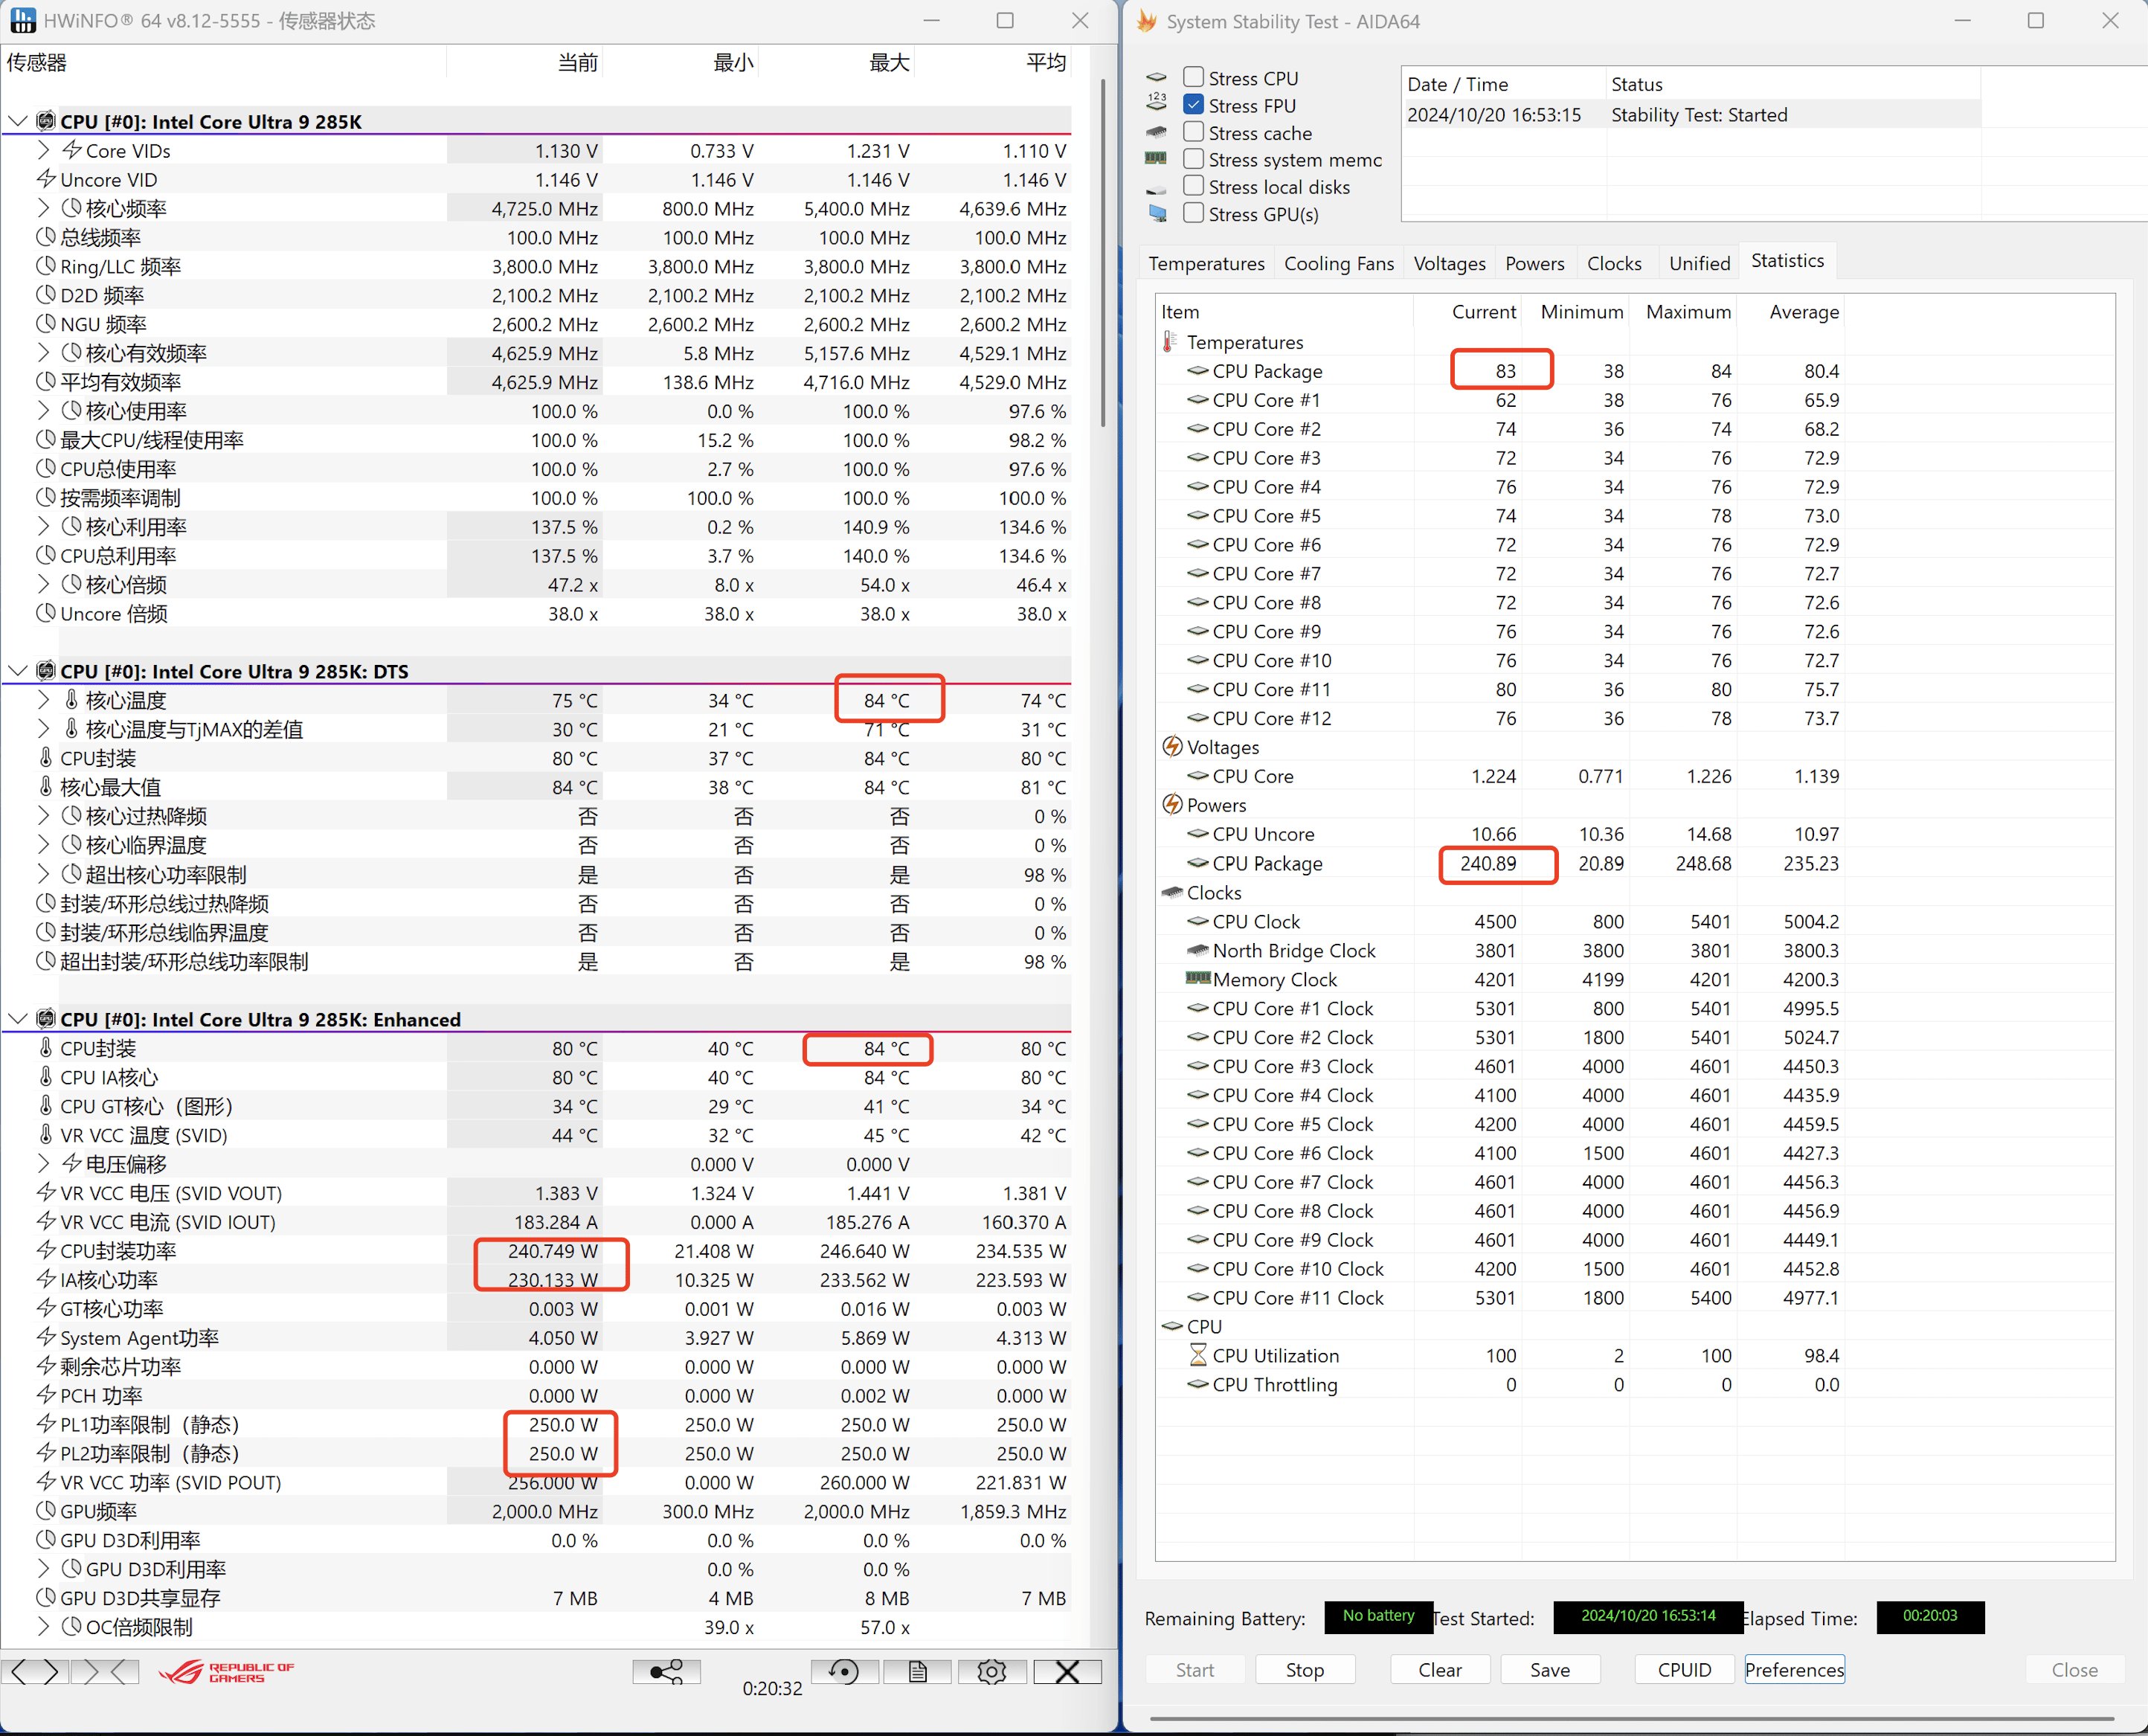
Task: Open remote sharing via the network icon
Action: [x=666, y=1671]
